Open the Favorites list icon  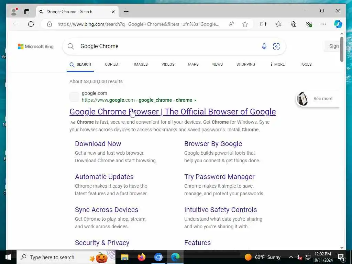(278, 24)
